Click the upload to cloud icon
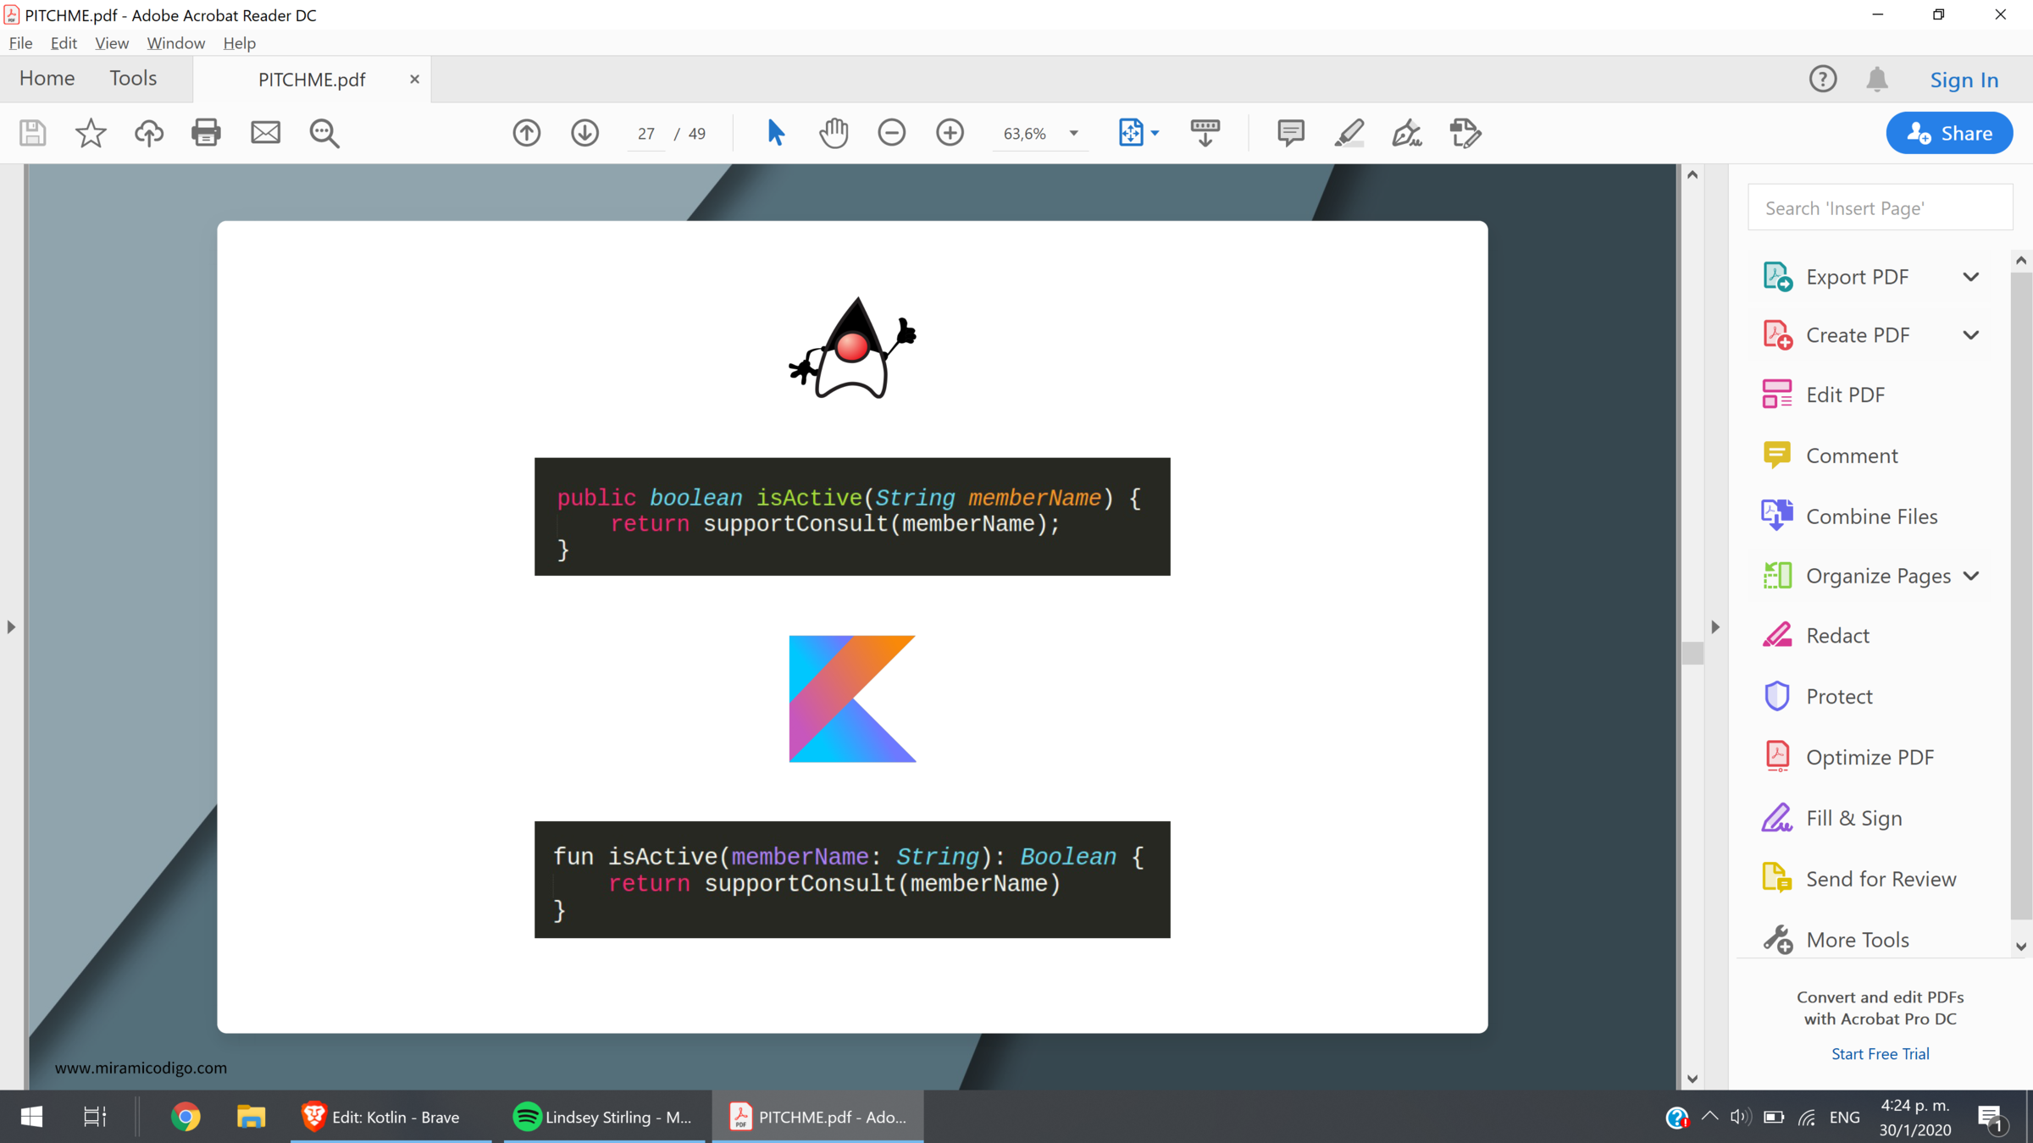 click(148, 133)
